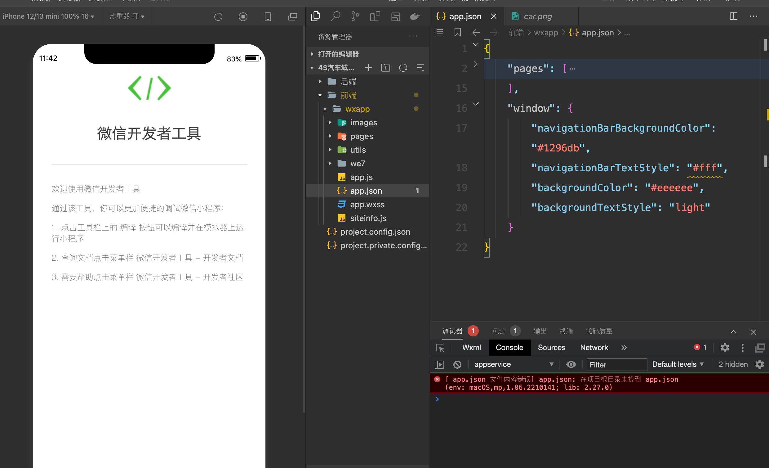
Task: Toggle the console sidebar panel button
Action: pyautogui.click(x=439, y=365)
